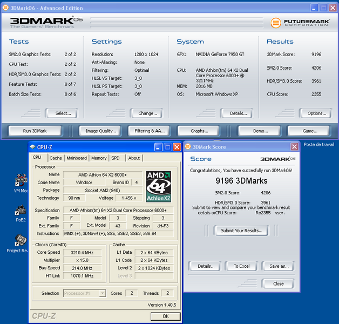Click the 3DMark Score window title icon
The width and height of the screenshot is (339, 324).
[x=188, y=147]
